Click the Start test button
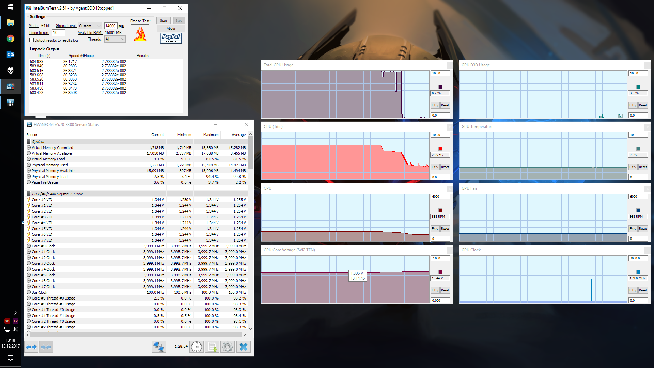This screenshot has width=654, height=368. click(x=163, y=21)
